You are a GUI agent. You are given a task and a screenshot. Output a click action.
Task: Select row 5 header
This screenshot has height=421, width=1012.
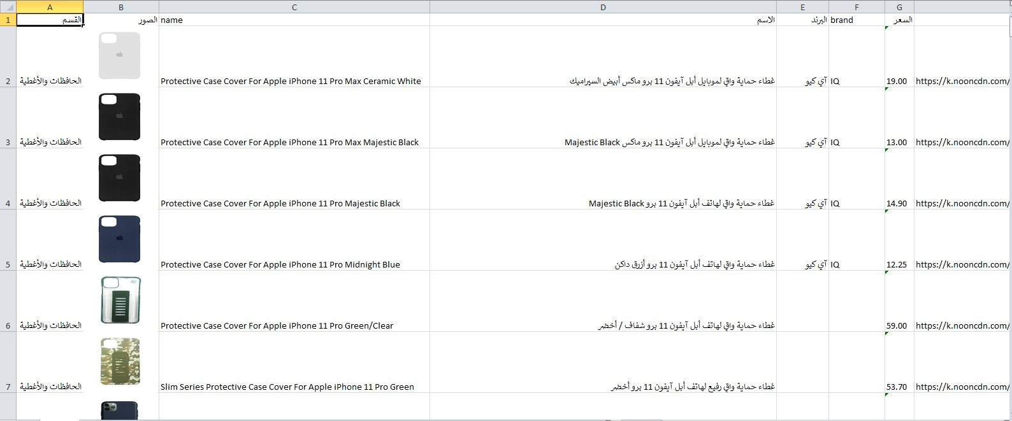8,240
